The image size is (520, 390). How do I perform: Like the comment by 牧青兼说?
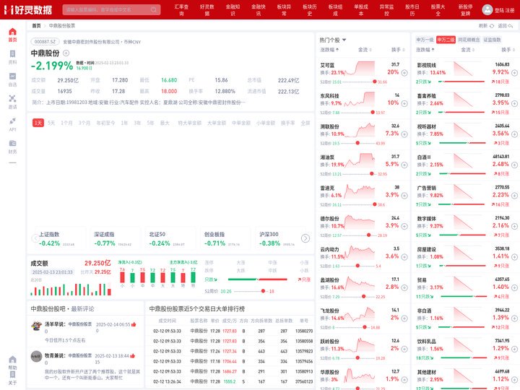click(x=133, y=356)
